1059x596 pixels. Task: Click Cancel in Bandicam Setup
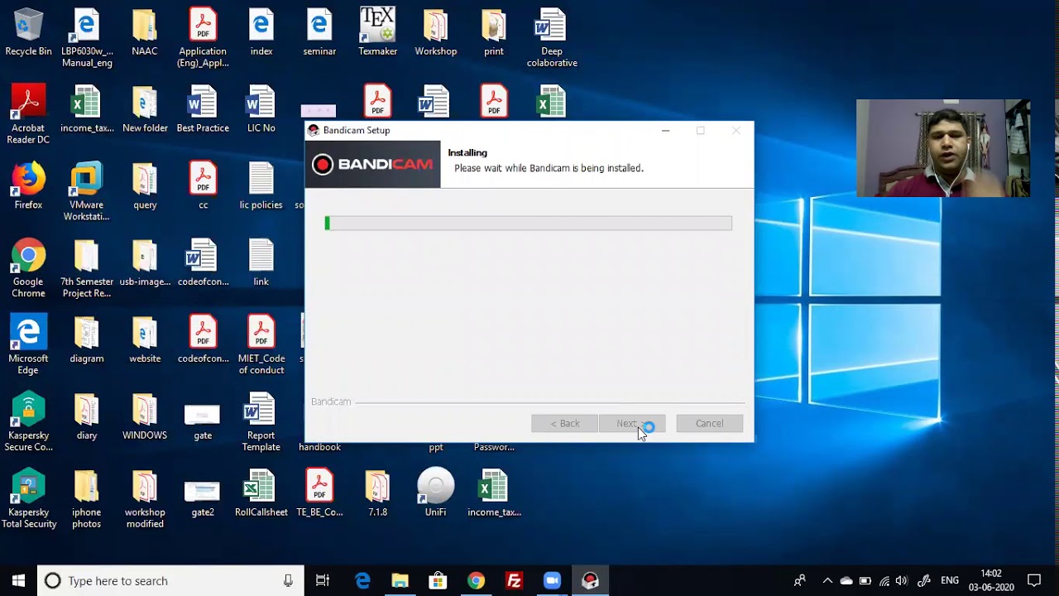pos(709,424)
